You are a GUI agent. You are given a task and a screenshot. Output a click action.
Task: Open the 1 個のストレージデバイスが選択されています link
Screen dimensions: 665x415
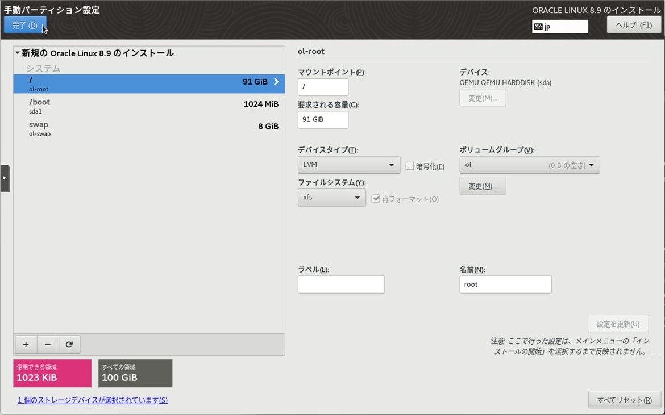[93, 400]
